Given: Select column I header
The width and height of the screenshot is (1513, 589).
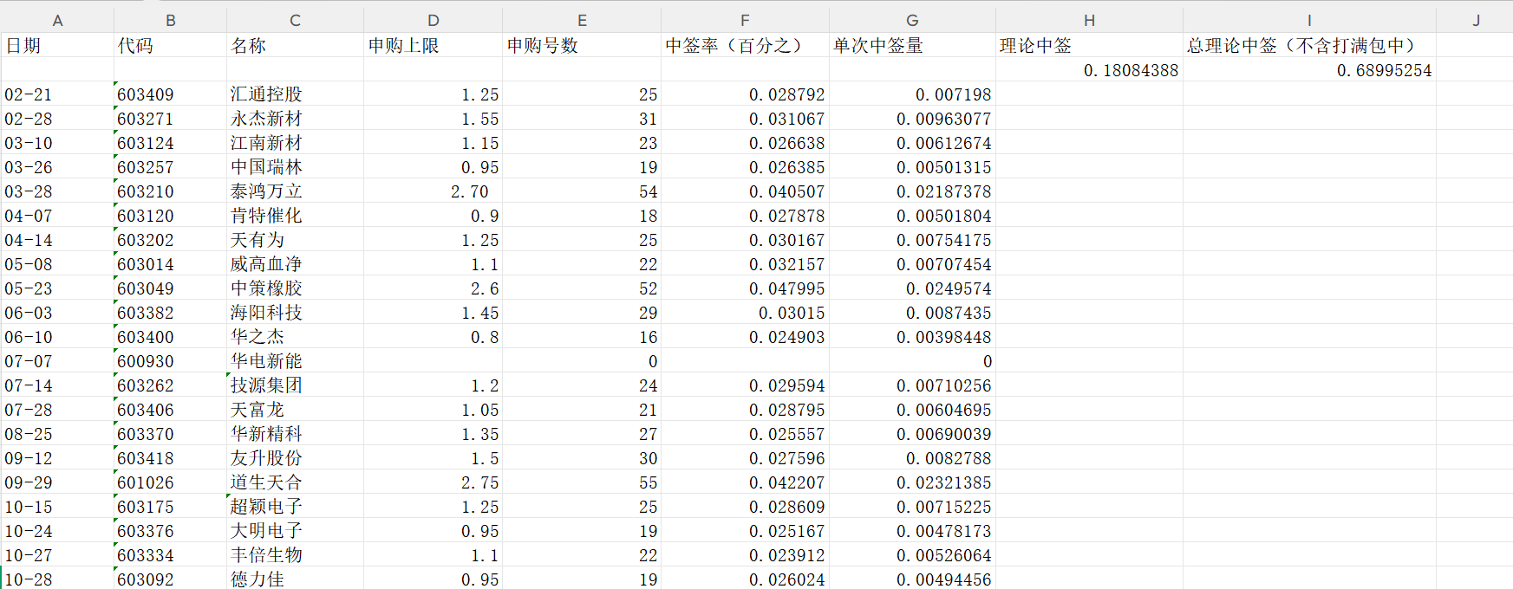Looking at the screenshot, I should tap(1309, 20).
